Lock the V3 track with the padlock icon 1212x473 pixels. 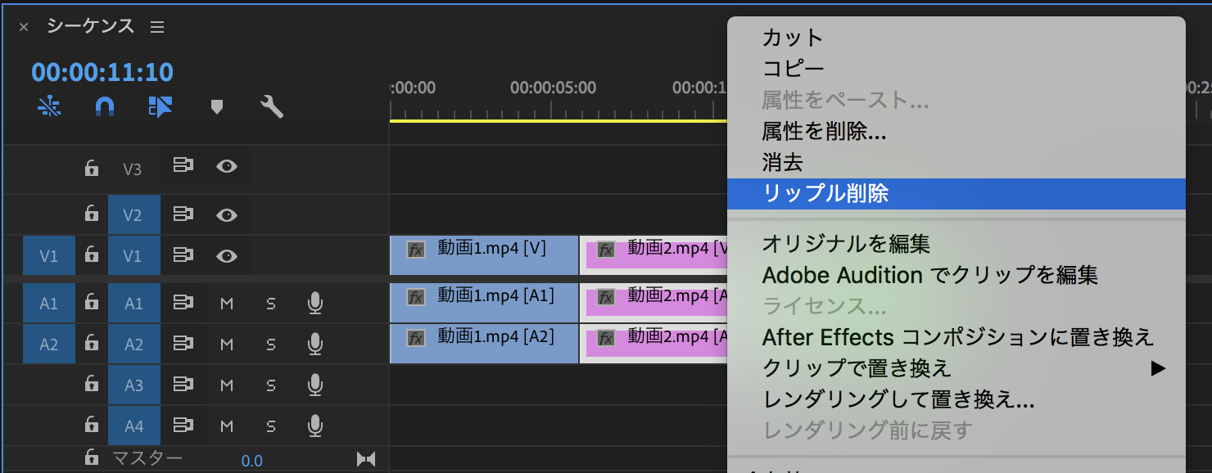pos(90,166)
